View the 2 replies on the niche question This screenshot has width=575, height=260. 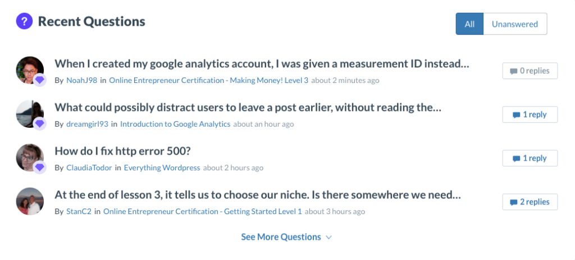pyautogui.click(x=530, y=202)
